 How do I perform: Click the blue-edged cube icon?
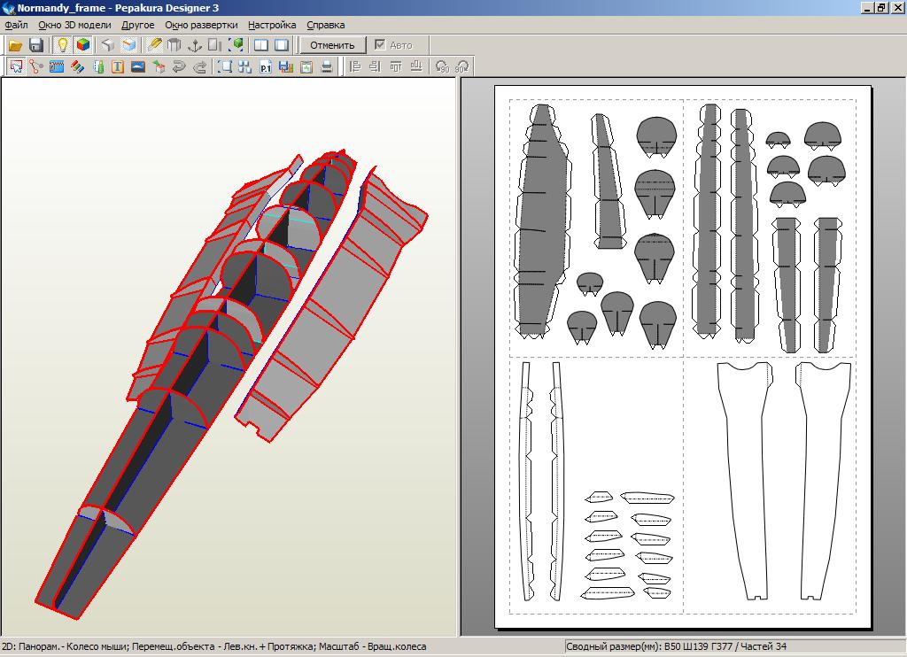tap(128, 45)
